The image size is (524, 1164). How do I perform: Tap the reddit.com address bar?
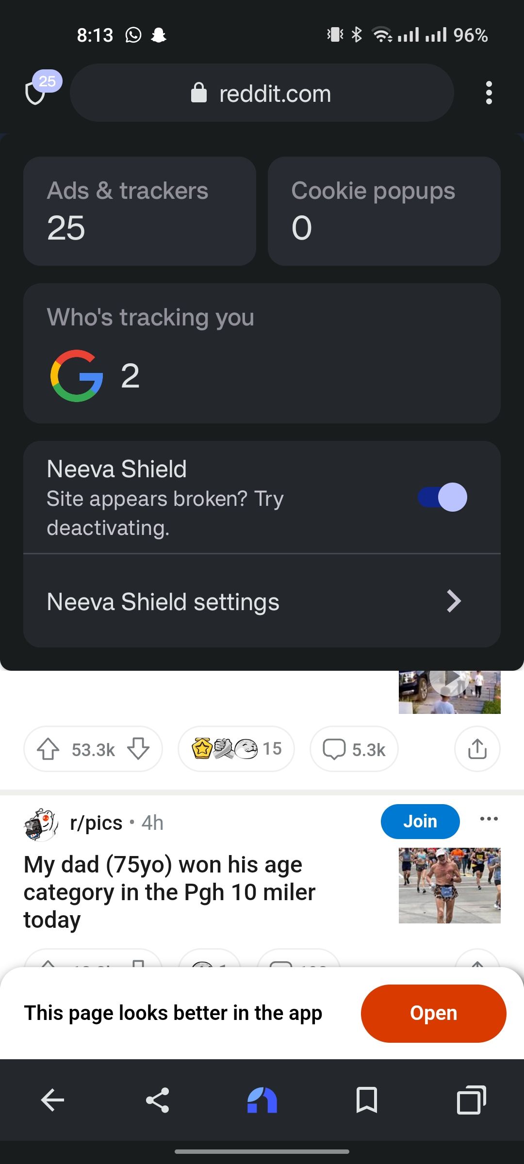click(262, 93)
